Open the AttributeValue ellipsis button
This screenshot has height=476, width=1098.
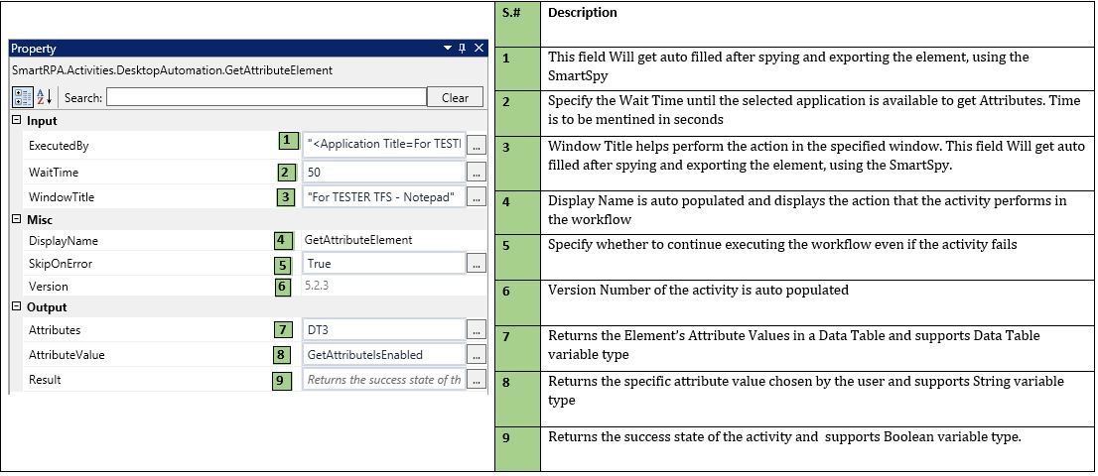(x=477, y=354)
